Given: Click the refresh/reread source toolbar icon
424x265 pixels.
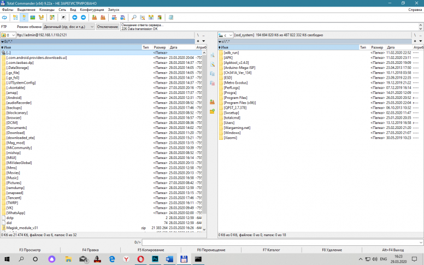Looking at the screenshot, I should click(4, 17).
